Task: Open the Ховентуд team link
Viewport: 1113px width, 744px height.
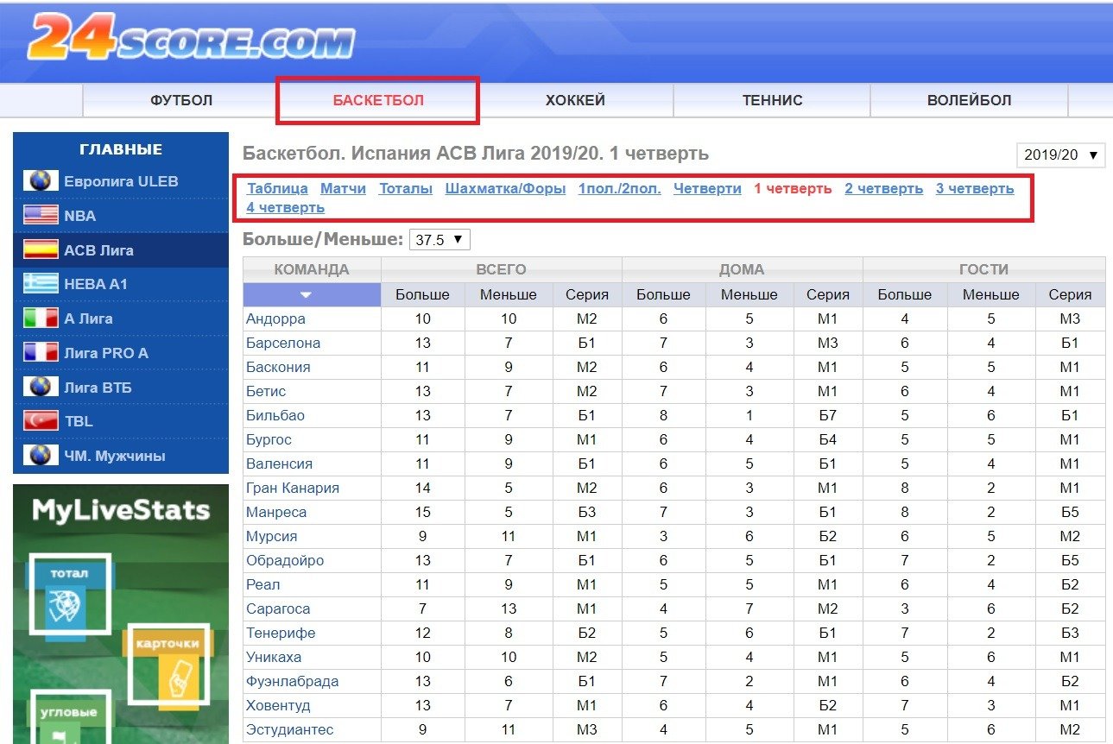Action: coord(278,705)
